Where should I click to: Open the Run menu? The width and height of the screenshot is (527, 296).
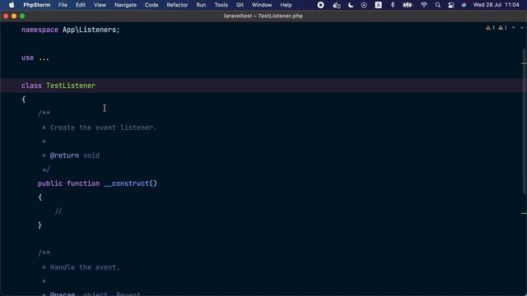(201, 5)
